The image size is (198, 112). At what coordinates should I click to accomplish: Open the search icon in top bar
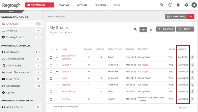pos(162,5)
